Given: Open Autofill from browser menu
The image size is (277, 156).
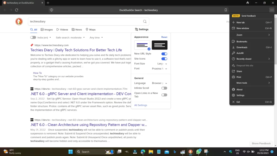Looking at the screenshot, I should click(x=252, y=53).
